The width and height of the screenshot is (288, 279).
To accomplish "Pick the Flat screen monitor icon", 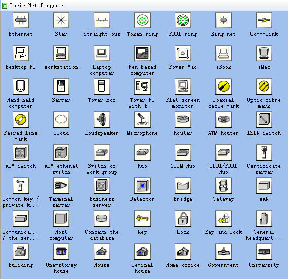I will pos(183,86).
